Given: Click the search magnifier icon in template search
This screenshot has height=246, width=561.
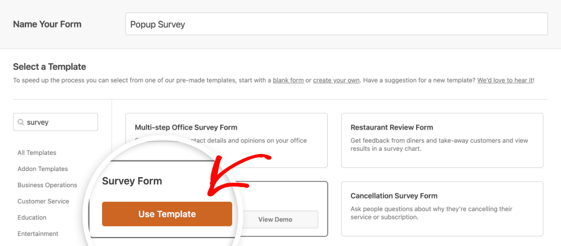Looking at the screenshot, I should pyautogui.click(x=21, y=122).
